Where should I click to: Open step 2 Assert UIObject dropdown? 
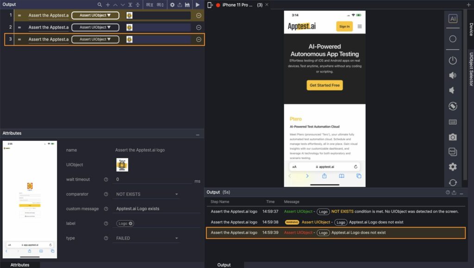[95, 27]
